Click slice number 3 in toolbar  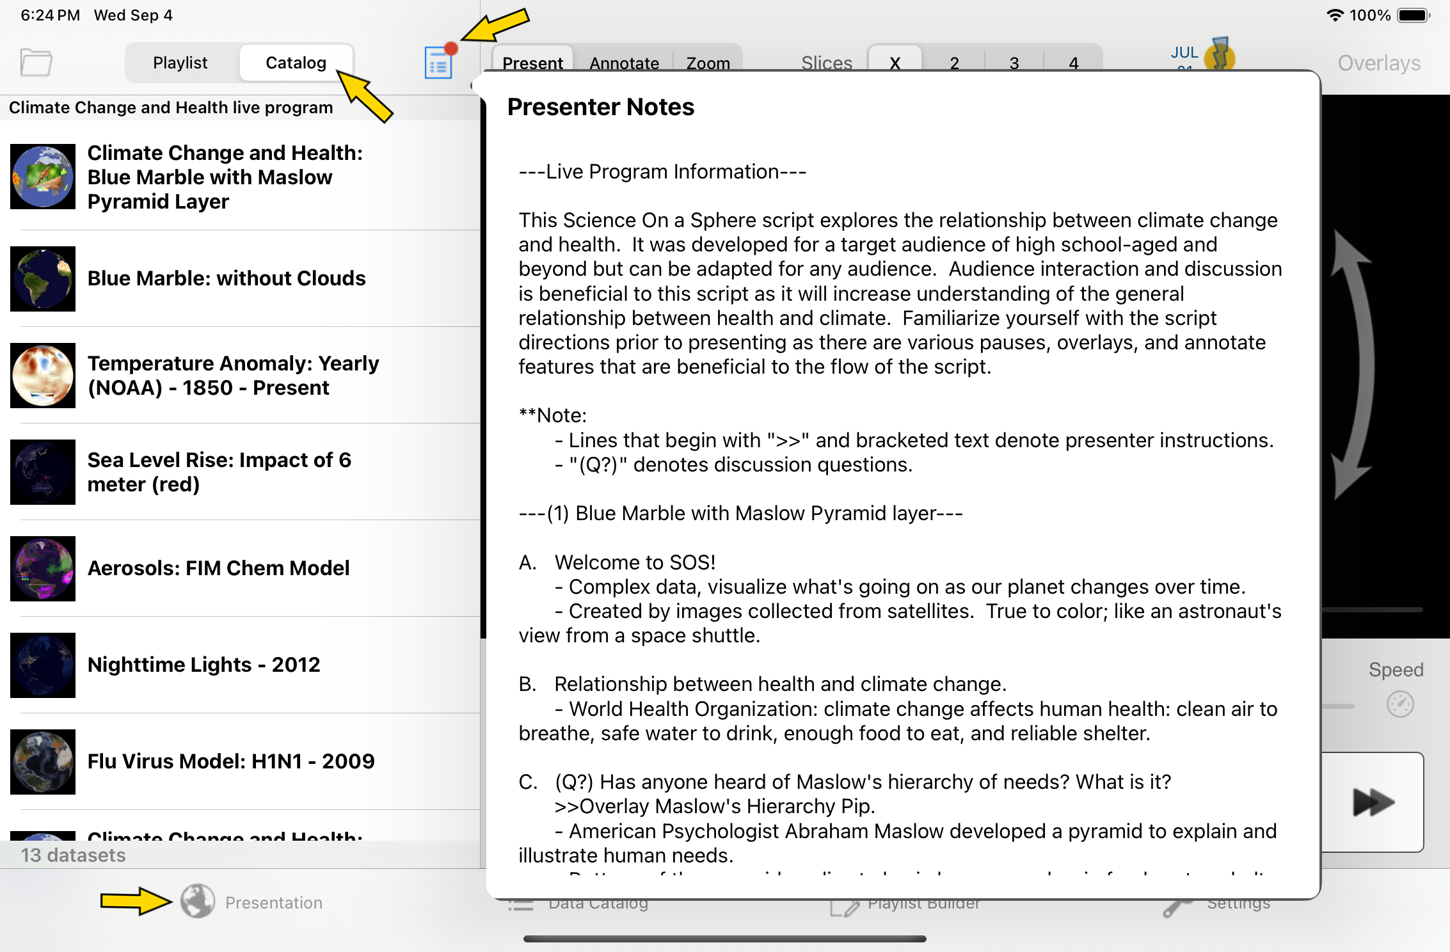tap(1014, 63)
